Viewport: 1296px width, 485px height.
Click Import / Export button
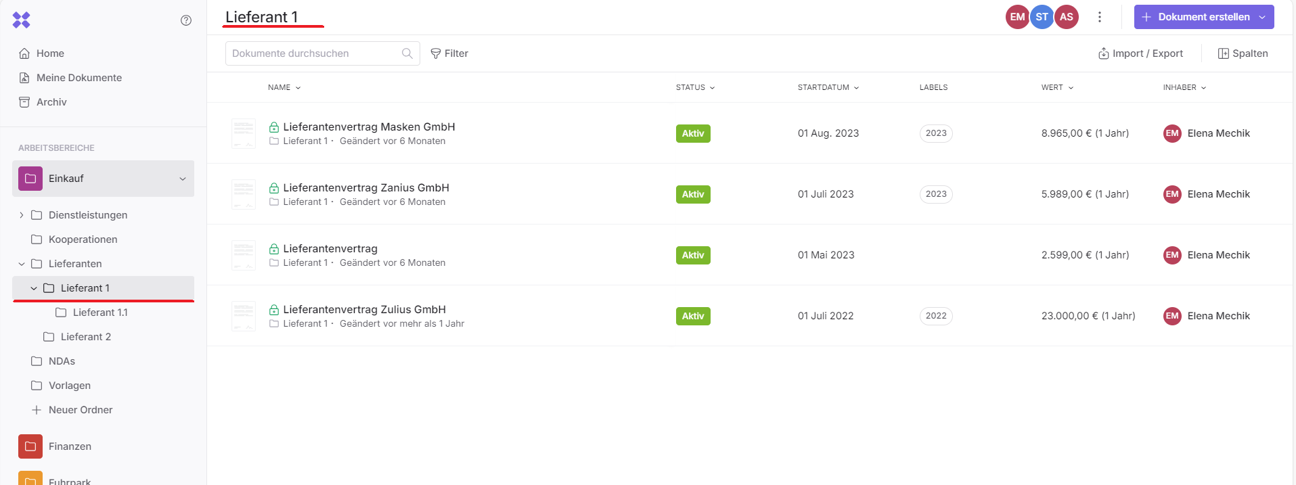point(1140,53)
